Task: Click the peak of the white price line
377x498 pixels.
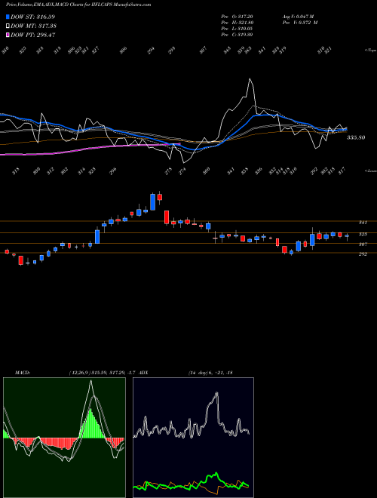Action: pyautogui.click(x=250, y=78)
